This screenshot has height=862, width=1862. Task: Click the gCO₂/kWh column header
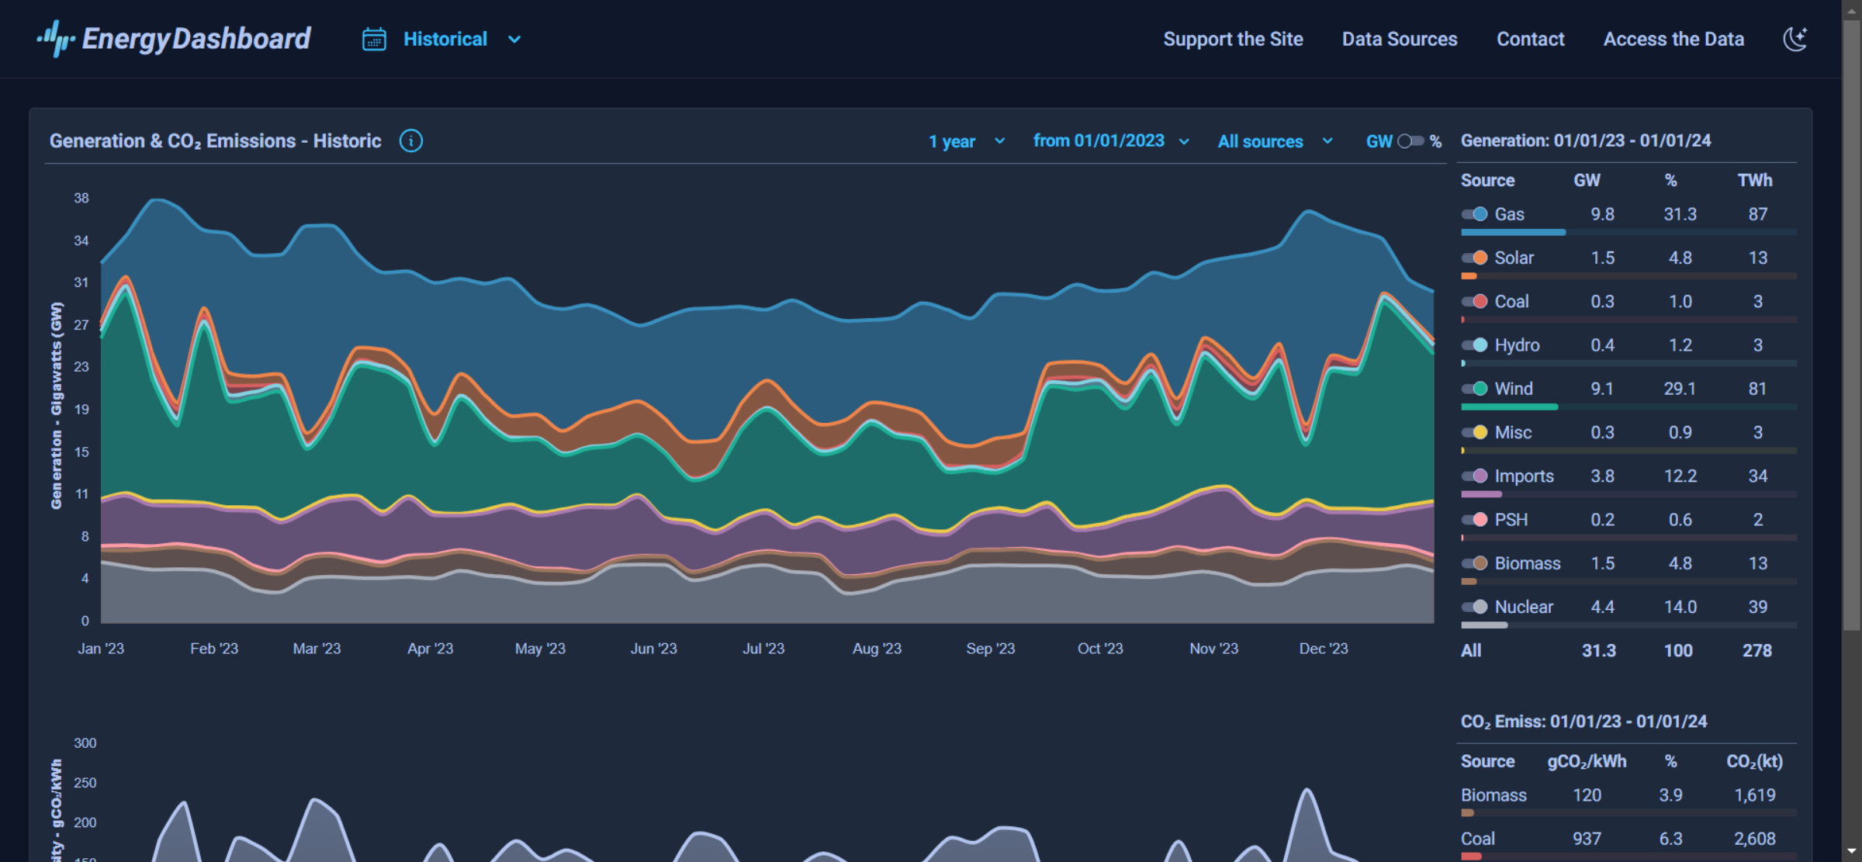[1587, 761]
